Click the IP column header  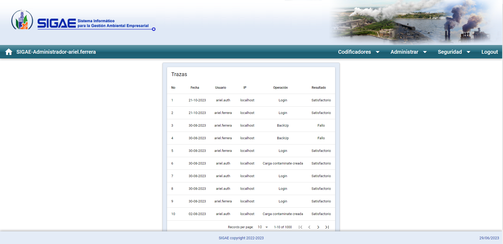(x=245, y=88)
